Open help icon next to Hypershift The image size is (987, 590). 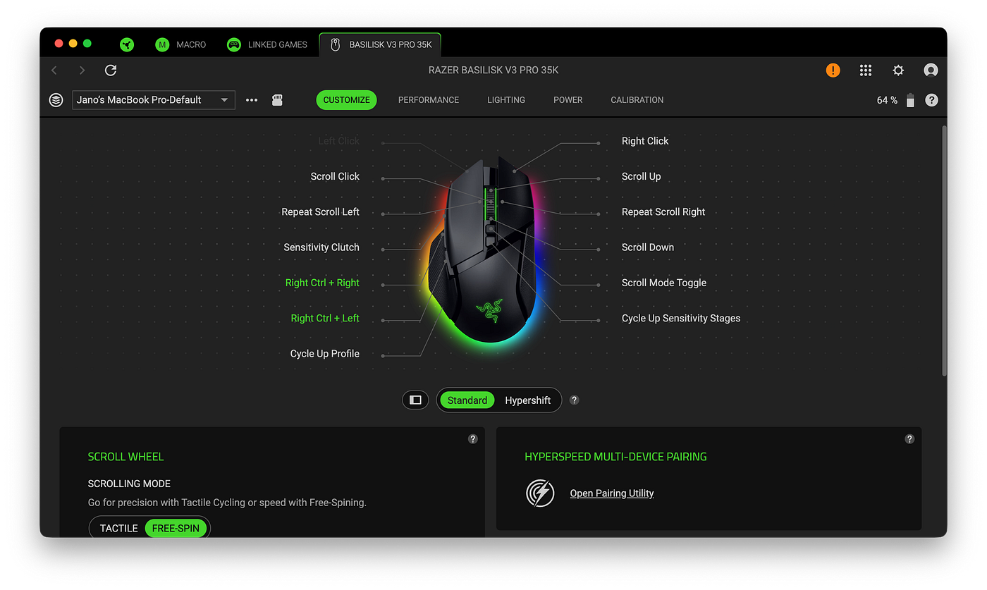point(575,400)
